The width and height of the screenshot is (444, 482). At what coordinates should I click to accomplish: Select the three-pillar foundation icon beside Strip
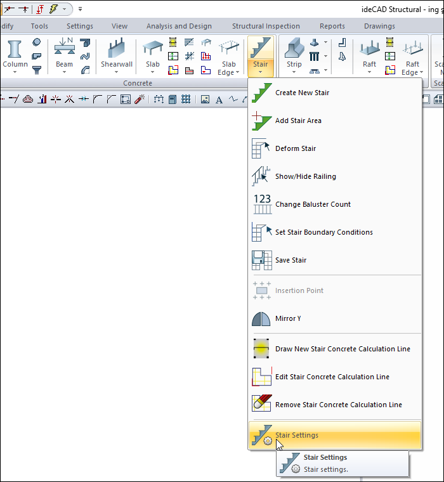[x=314, y=56]
